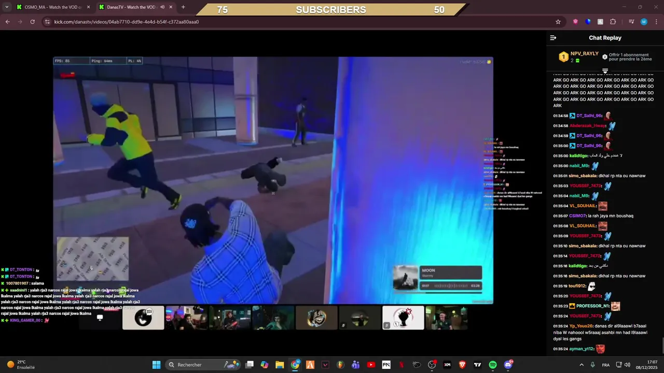Show hidden system tray icons

tap(581, 365)
